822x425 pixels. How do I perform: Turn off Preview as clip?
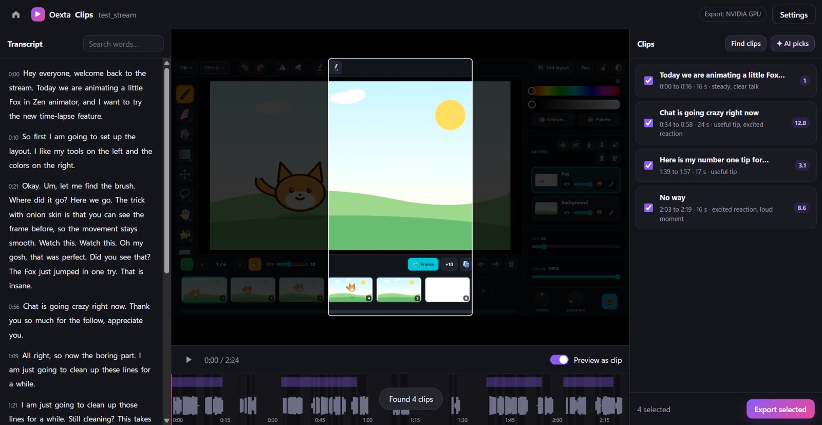(559, 360)
